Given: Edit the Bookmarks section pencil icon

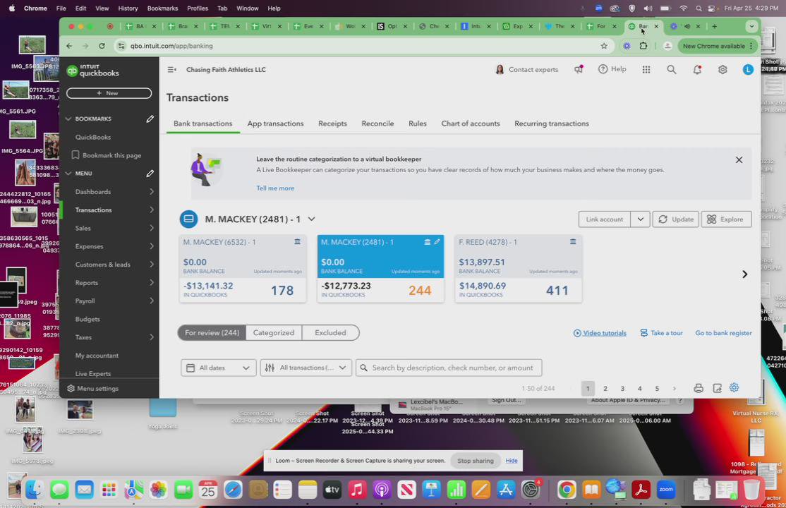Looking at the screenshot, I should point(150,119).
